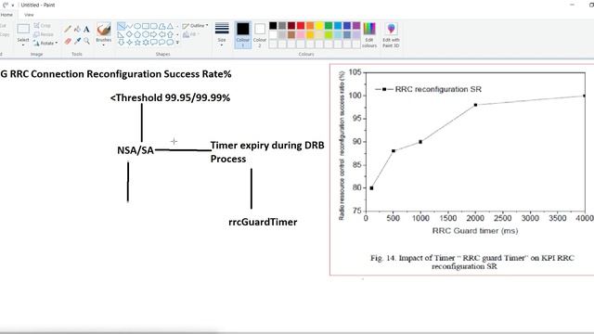Choose the Four-point star shape
This screenshot has height=334, width=594.
(x=129, y=43)
